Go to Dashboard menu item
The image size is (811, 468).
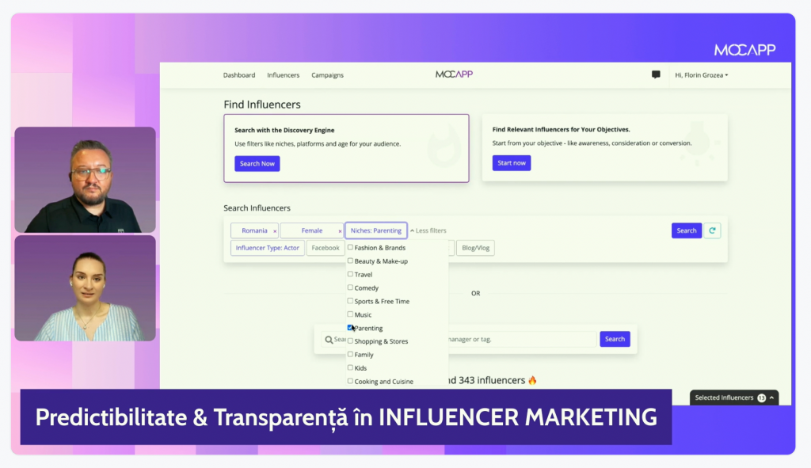pyautogui.click(x=239, y=75)
